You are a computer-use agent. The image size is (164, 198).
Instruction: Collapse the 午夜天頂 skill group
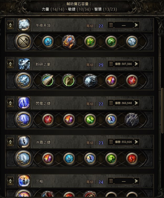10,25
